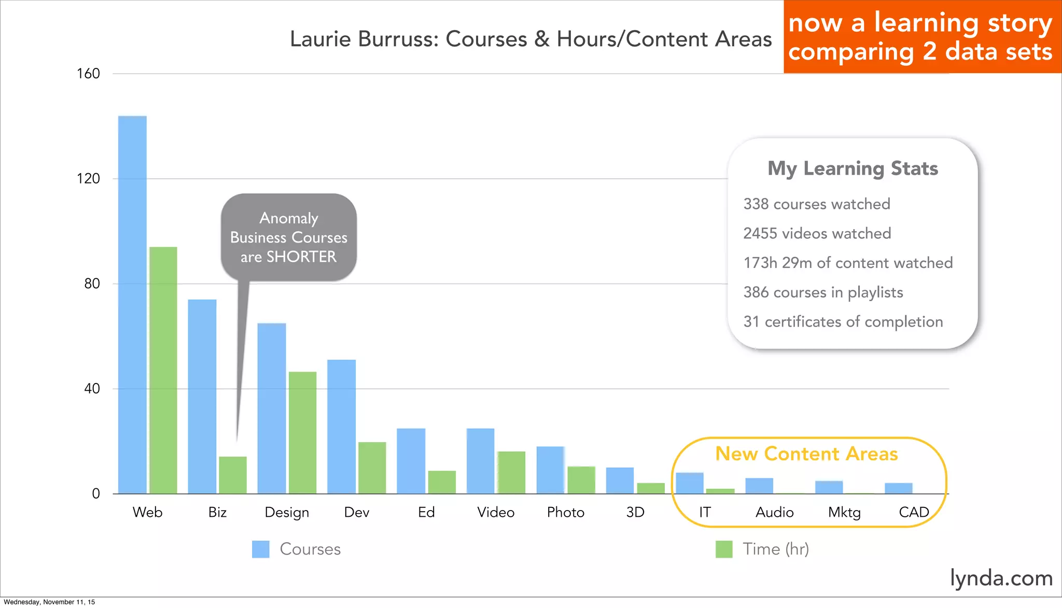Select the blue Dev courses bar

click(x=341, y=426)
